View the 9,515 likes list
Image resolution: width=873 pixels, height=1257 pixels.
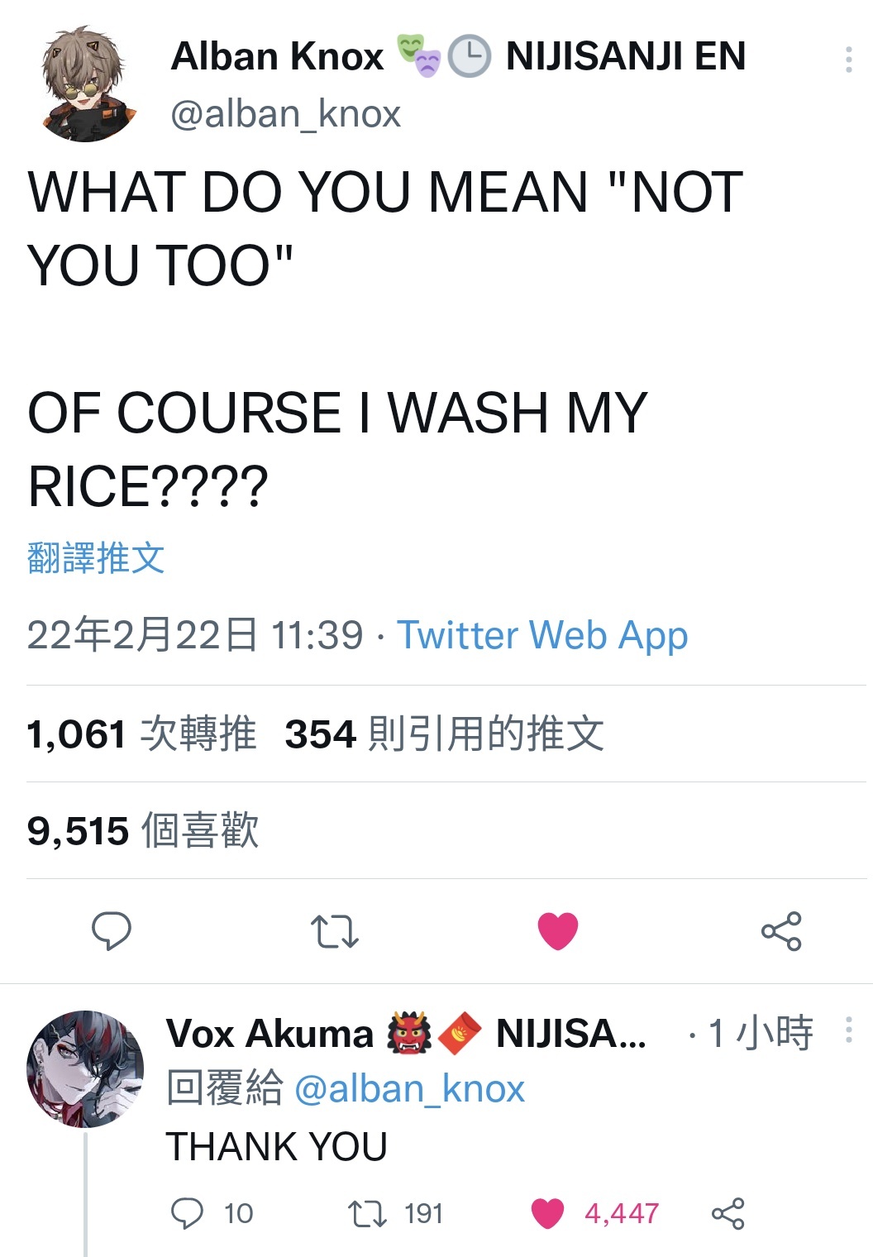click(x=143, y=830)
